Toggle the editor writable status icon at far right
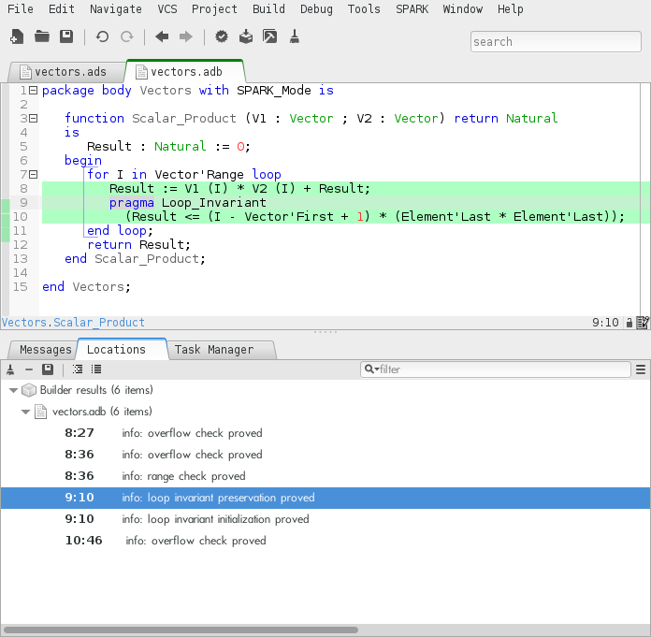 click(x=643, y=323)
